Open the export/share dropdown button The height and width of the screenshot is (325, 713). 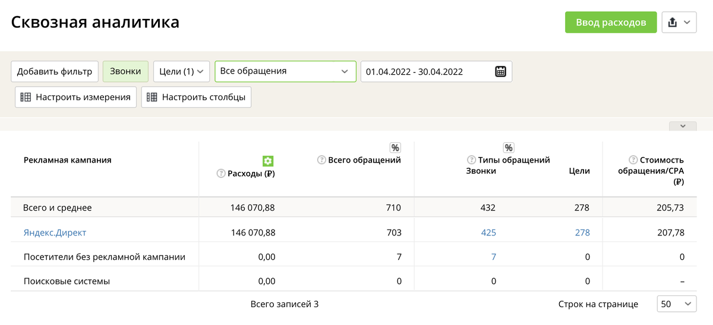coord(679,23)
